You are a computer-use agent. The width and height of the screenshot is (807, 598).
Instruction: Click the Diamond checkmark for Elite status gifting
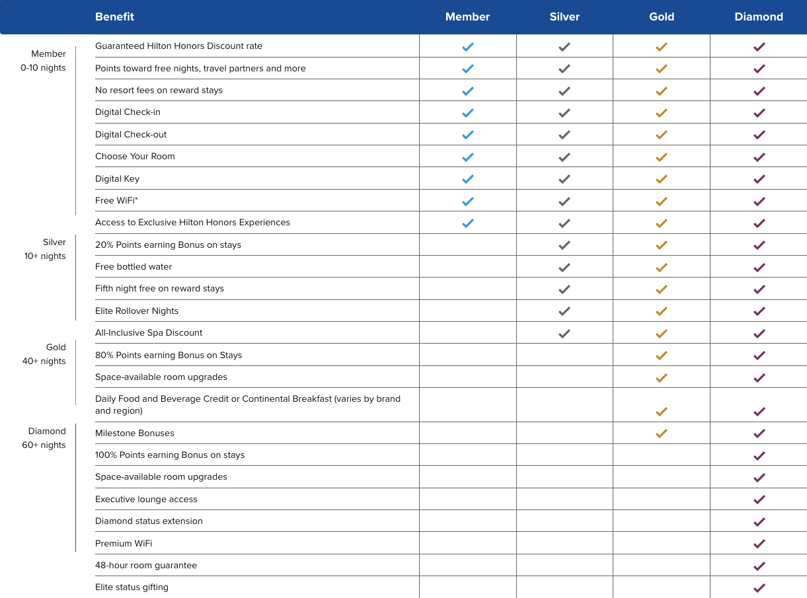[759, 588]
